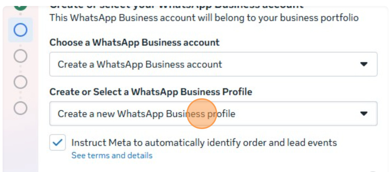Select the current blue-outlined step circle
This screenshot has width=392, height=172.
click(20, 30)
